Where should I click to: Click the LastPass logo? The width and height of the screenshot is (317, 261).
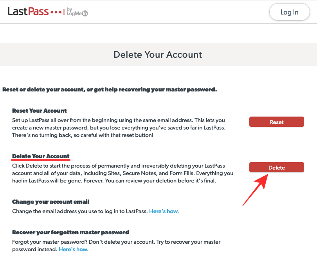coord(28,11)
